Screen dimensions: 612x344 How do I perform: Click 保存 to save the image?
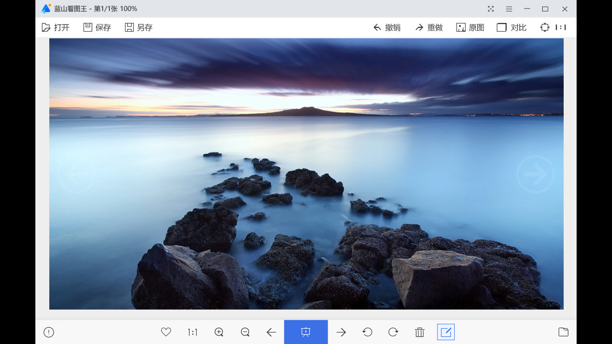pyautogui.click(x=97, y=27)
